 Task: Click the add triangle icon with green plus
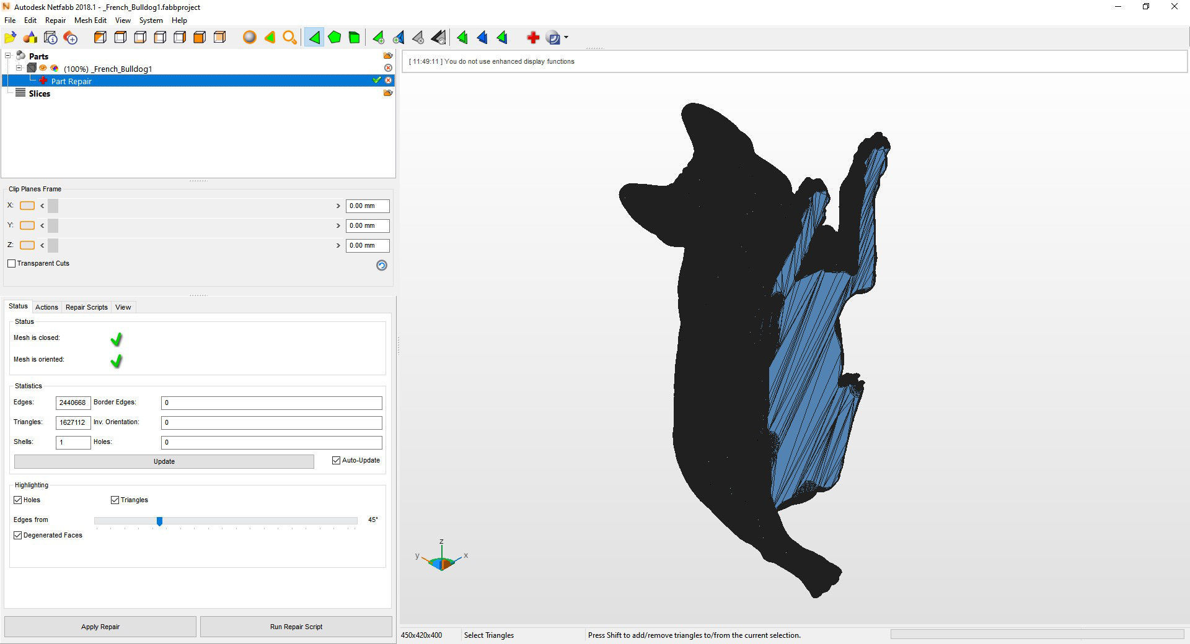pyautogui.click(x=379, y=38)
